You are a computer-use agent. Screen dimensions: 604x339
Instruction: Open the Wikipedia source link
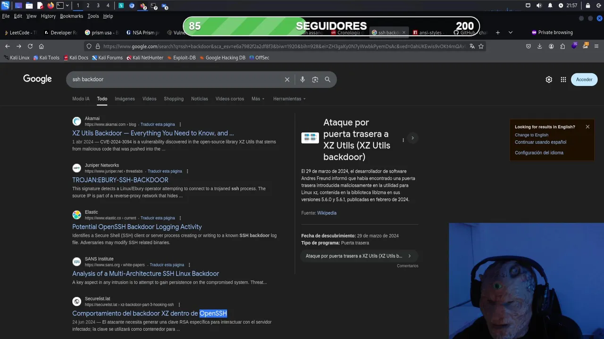[327, 213]
